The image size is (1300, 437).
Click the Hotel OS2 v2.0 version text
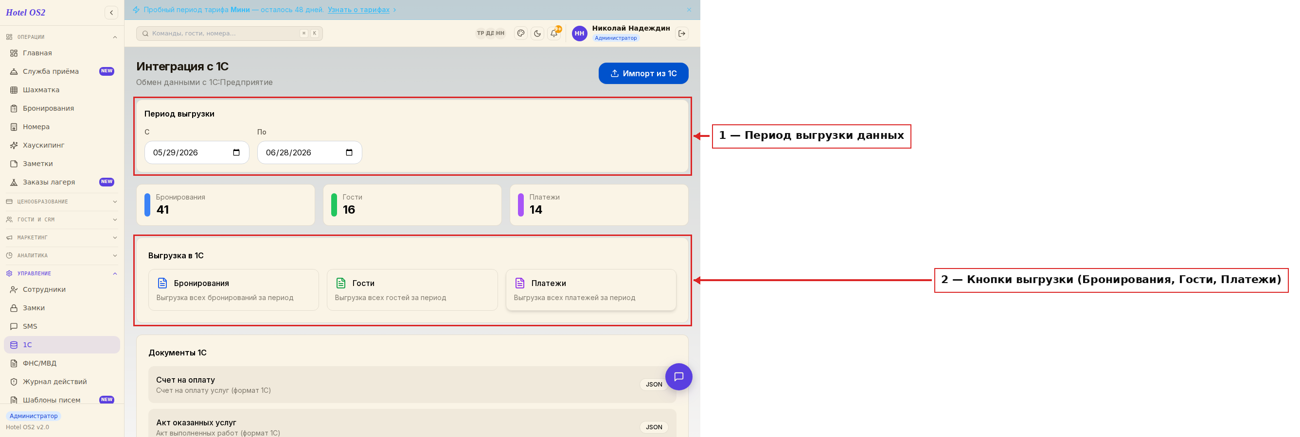coord(27,427)
